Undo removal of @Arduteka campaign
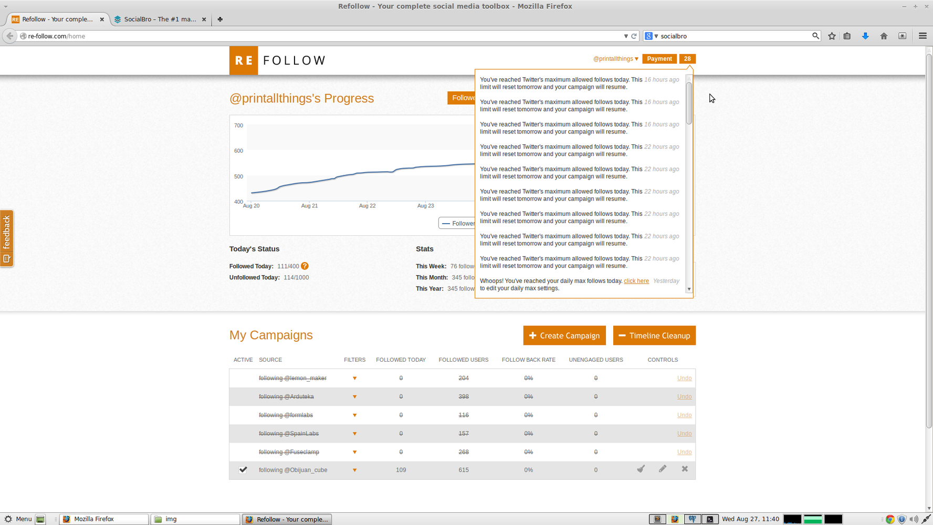 click(x=684, y=396)
